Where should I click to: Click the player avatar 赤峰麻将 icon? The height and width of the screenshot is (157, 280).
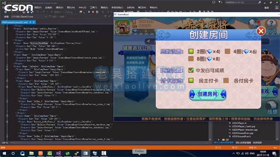(x=122, y=27)
